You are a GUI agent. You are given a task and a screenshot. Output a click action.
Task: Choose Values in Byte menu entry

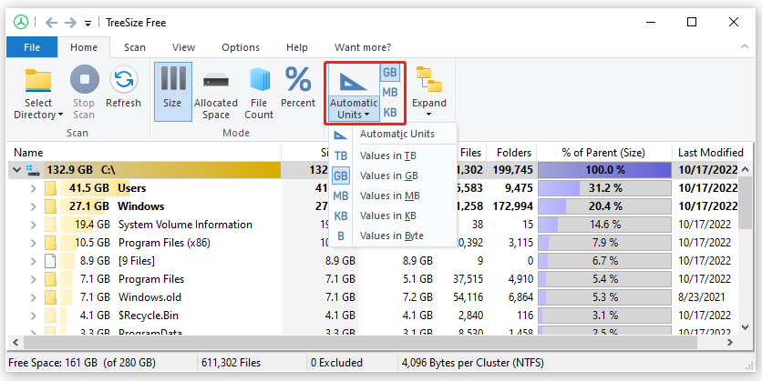pyautogui.click(x=393, y=236)
